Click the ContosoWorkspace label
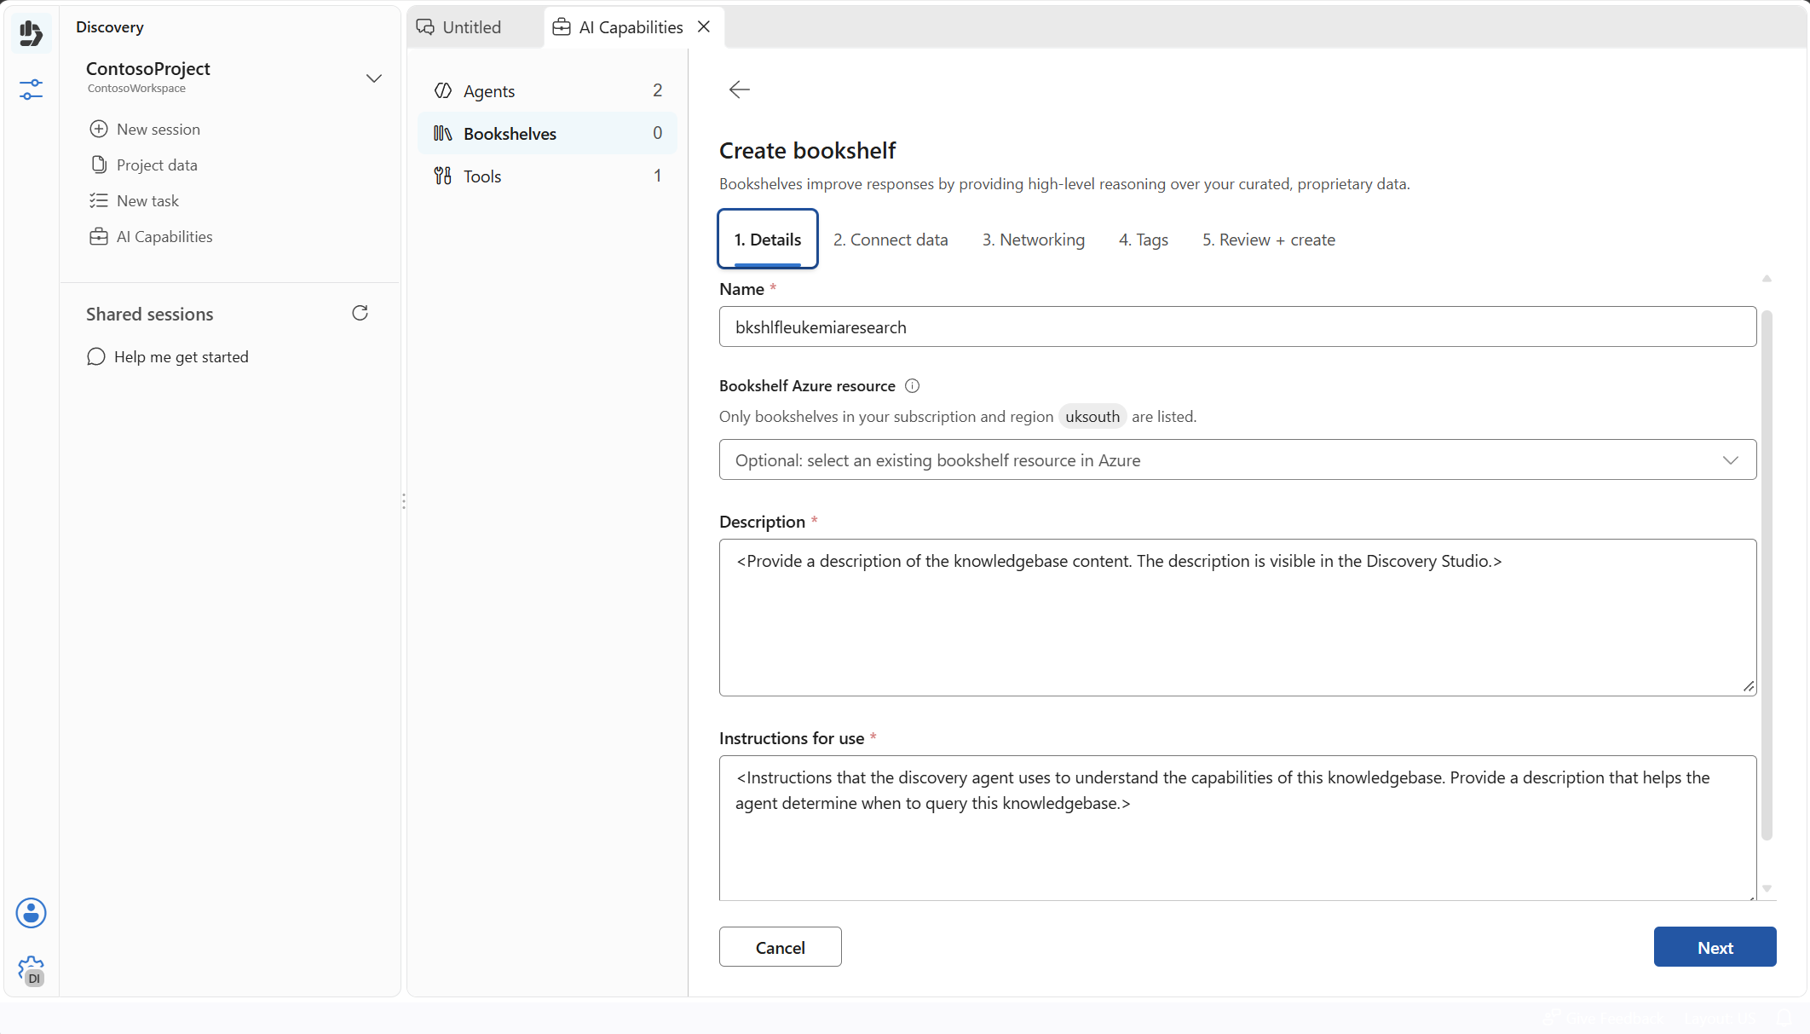 (136, 89)
